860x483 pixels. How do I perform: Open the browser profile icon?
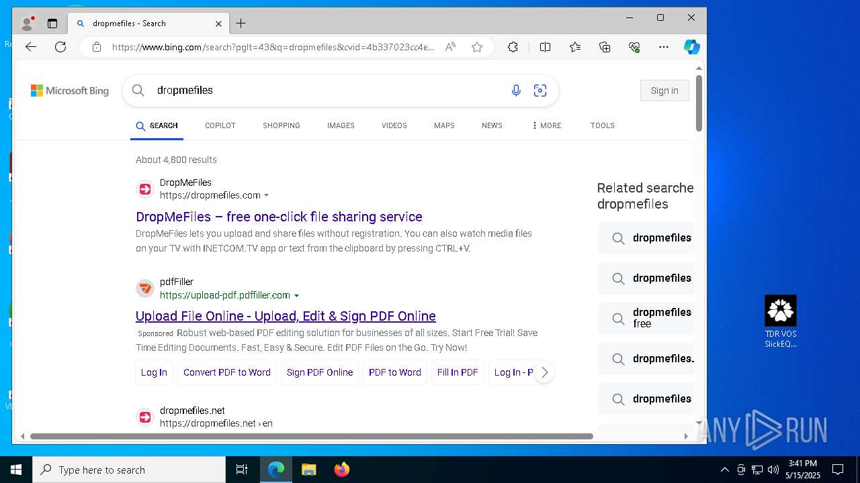[x=28, y=23]
